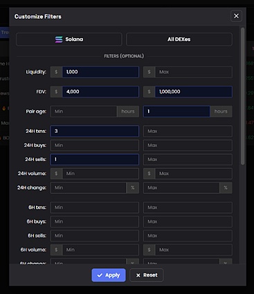Click the 6H sells Min field
Image resolution: width=254 pixels, height=294 pixels.
click(x=95, y=236)
